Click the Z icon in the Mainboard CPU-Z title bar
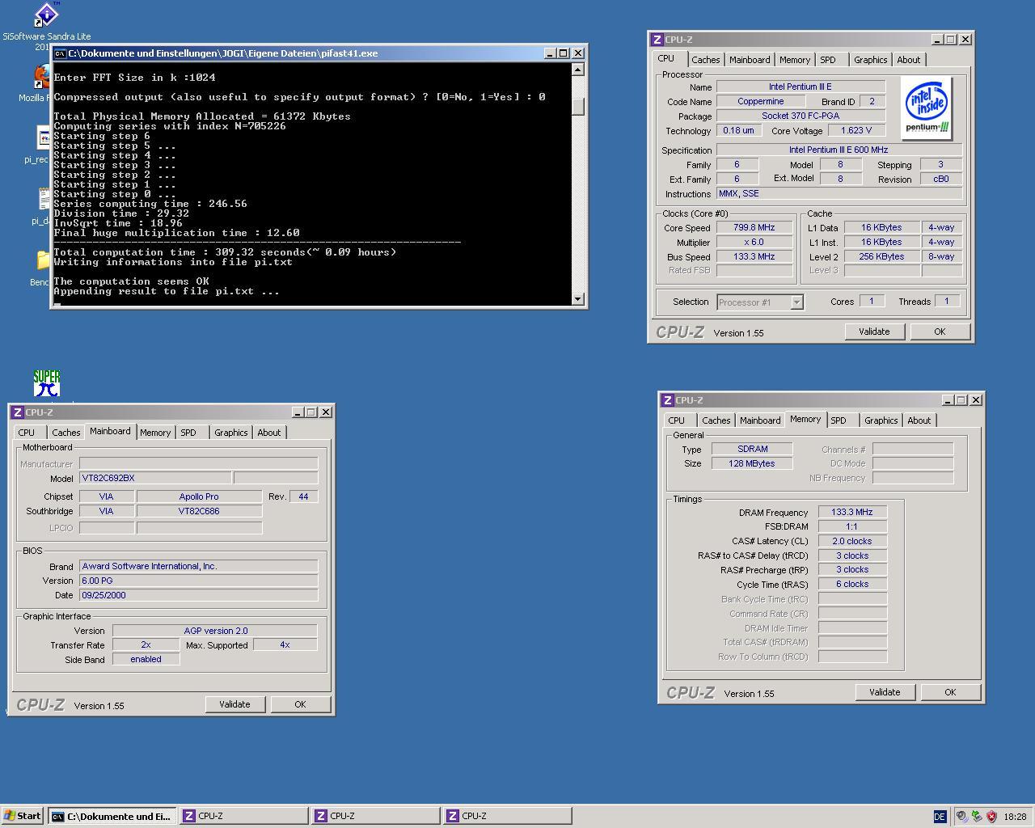This screenshot has height=828, width=1035. click(17, 412)
